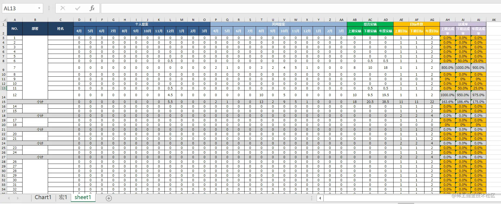
Task: Select column A header
Action: (15, 20)
